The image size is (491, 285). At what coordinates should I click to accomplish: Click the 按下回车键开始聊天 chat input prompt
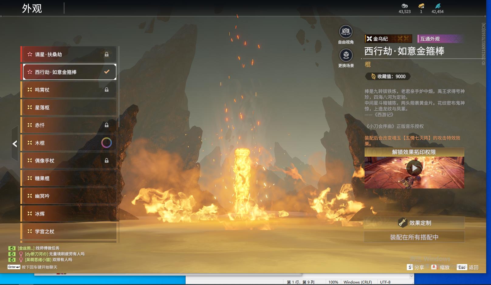pos(39,267)
